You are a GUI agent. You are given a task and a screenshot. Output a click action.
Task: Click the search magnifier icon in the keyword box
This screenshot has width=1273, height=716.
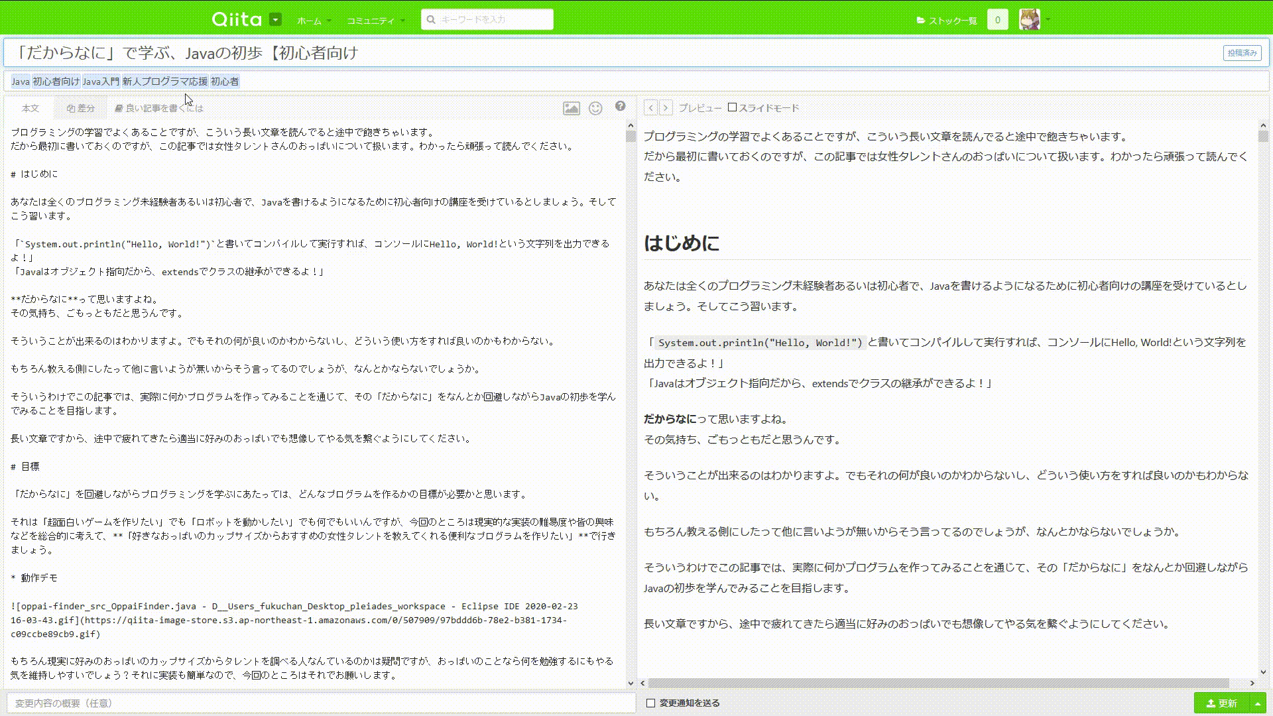pos(430,19)
